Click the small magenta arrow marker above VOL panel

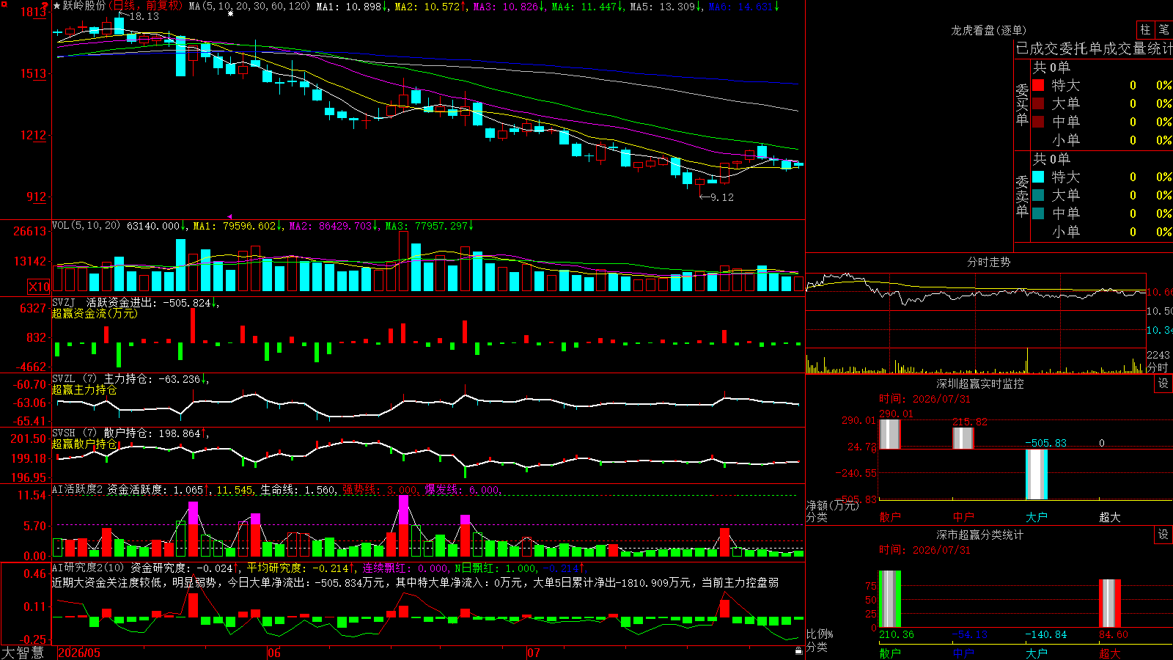[229, 216]
